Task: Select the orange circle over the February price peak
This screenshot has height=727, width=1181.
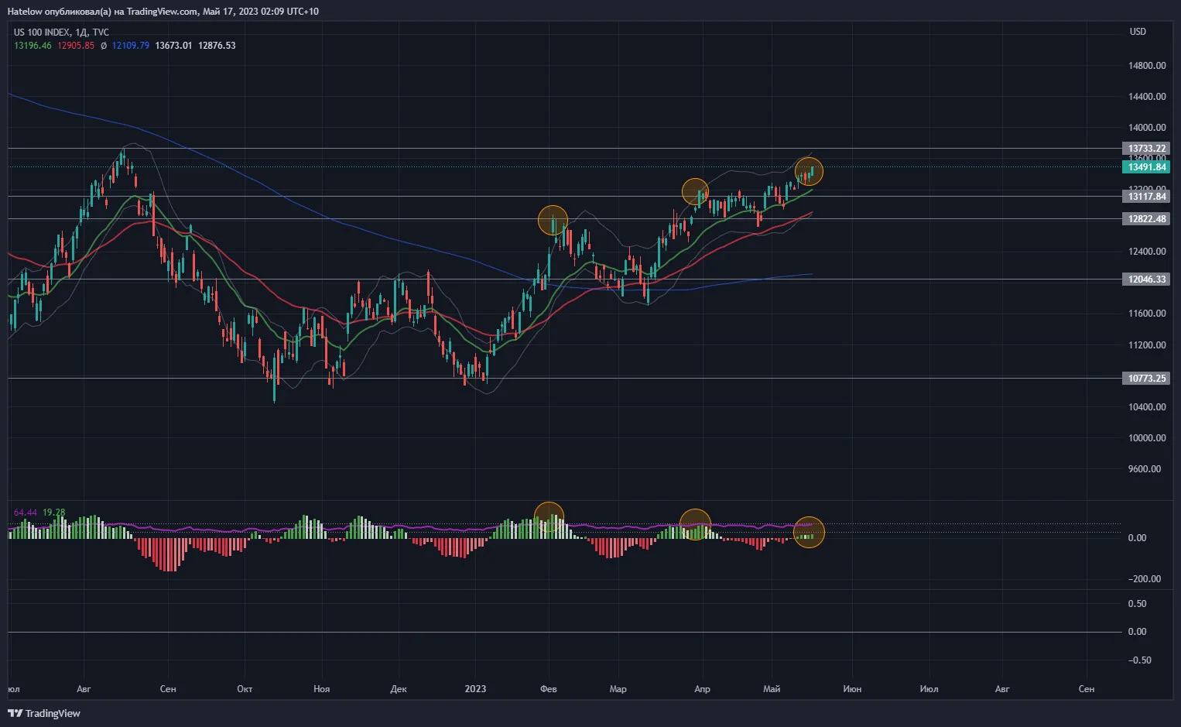Action: tap(553, 221)
